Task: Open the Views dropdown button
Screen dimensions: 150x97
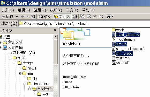Action: click(x=110, y=17)
